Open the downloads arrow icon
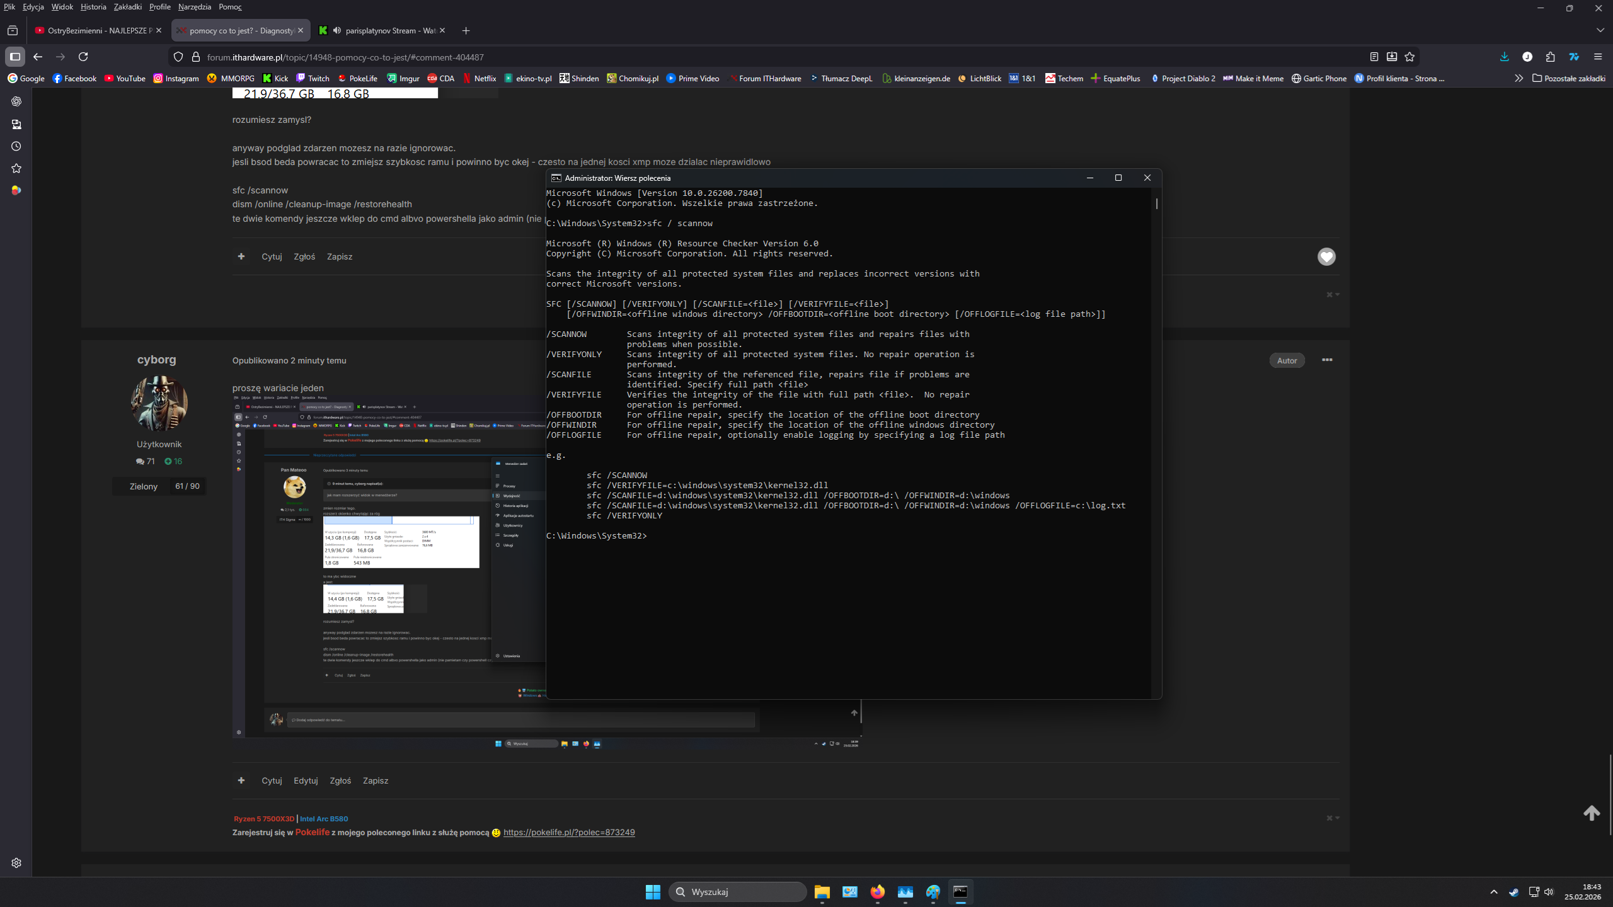This screenshot has width=1613, height=907. tap(1504, 57)
